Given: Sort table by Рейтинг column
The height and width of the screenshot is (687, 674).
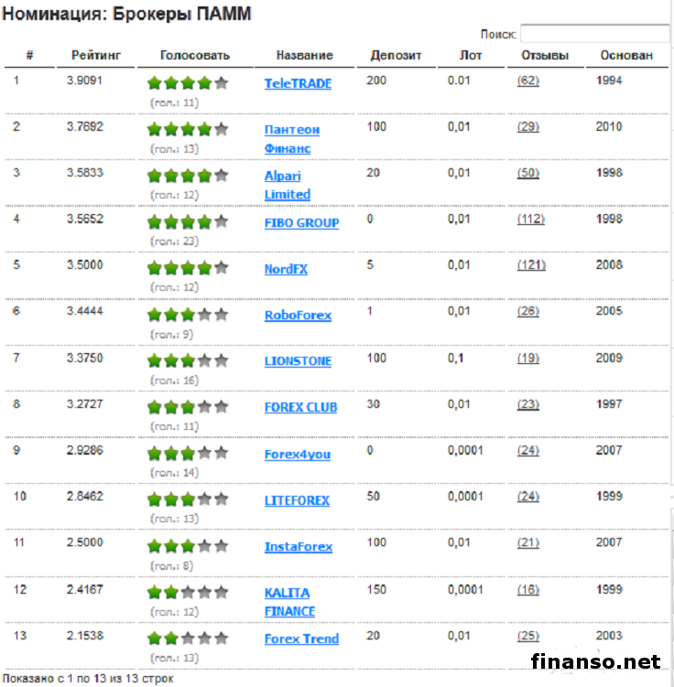Looking at the screenshot, I should pos(95,56).
